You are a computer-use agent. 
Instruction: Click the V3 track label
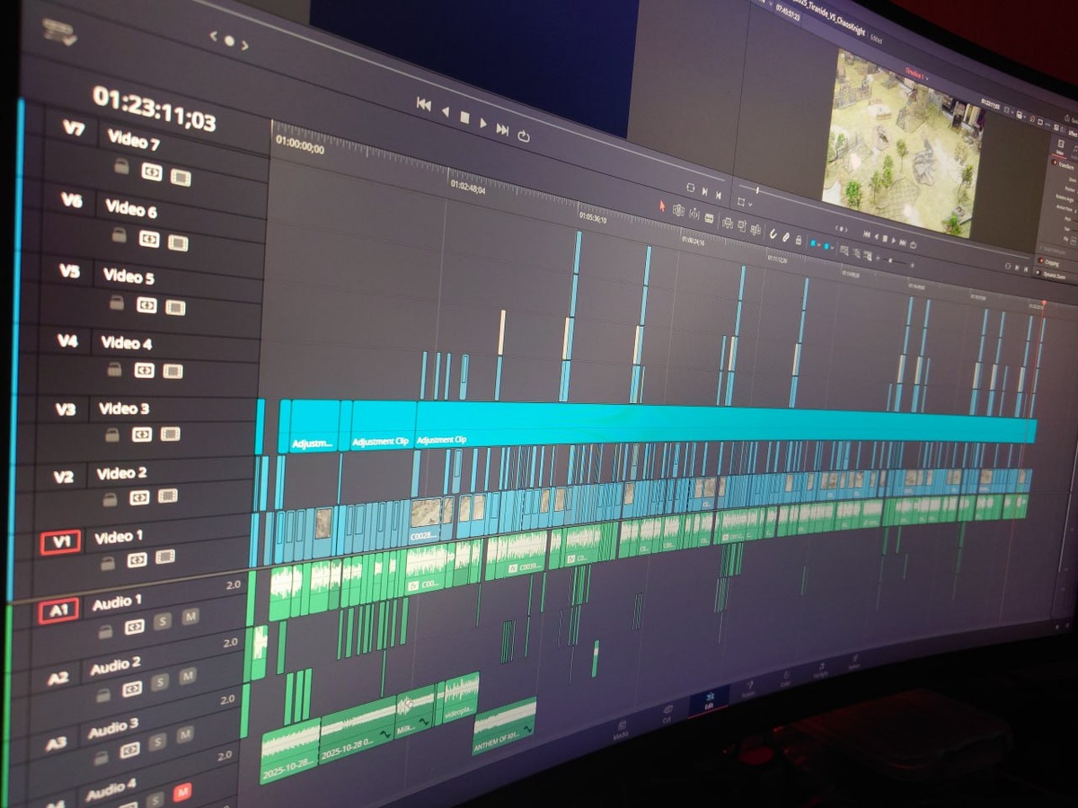pos(66,409)
